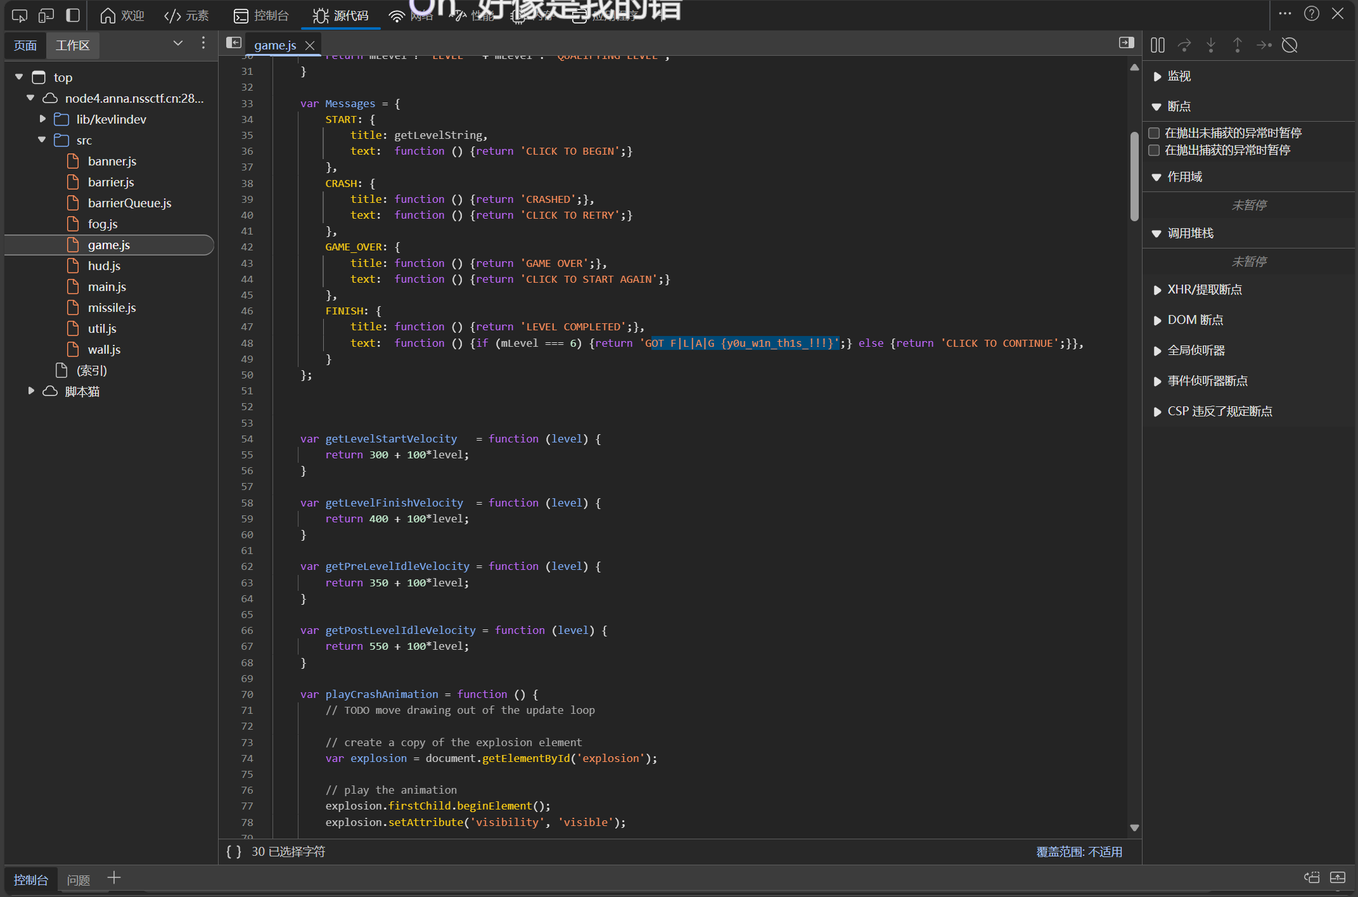Close the game.js editor tab
This screenshot has height=897, width=1358.
click(310, 45)
